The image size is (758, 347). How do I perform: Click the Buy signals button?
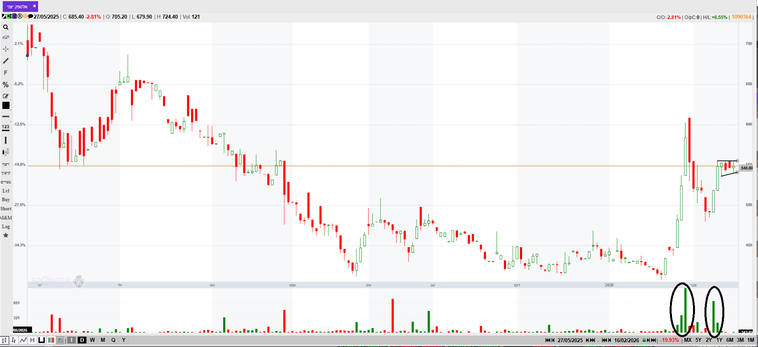pyautogui.click(x=6, y=200)
